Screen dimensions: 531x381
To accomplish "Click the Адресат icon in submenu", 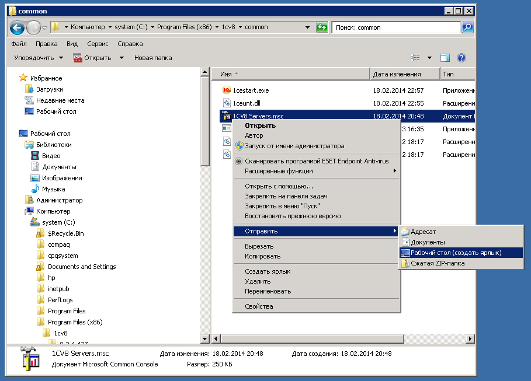I will (x=405, y=232).
